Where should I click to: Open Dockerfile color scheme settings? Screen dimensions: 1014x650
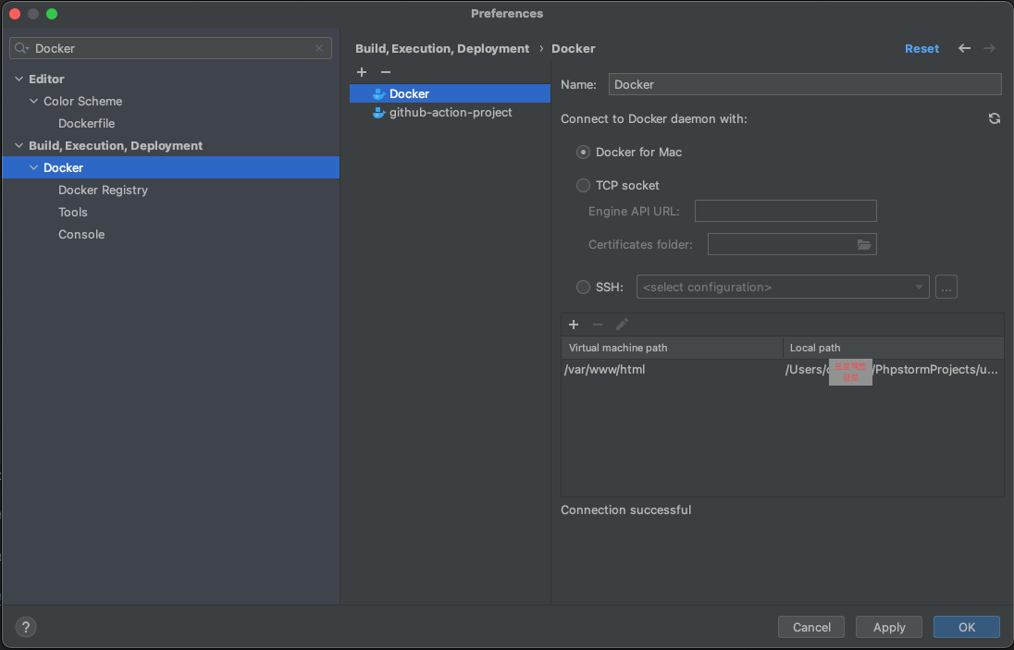point(87,123)
